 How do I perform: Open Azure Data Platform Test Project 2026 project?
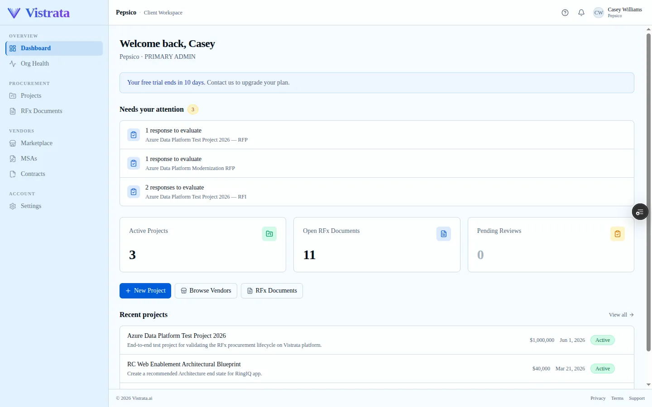coord(377,340)
